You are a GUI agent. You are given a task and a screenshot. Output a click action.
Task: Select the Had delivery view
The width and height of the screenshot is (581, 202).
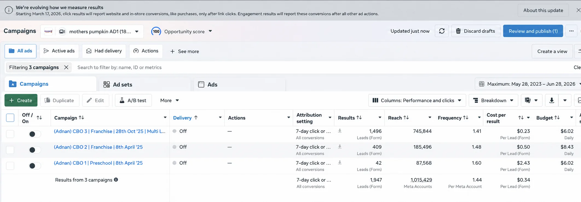pos(104,51)
